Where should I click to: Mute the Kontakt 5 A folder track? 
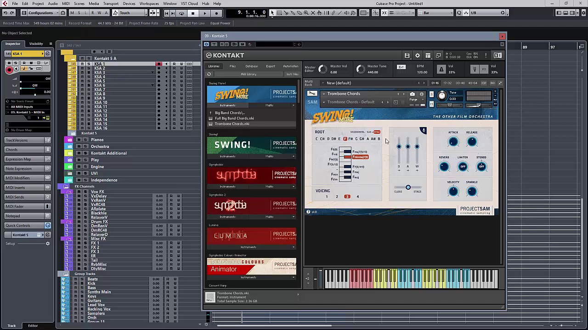(82, 58)
